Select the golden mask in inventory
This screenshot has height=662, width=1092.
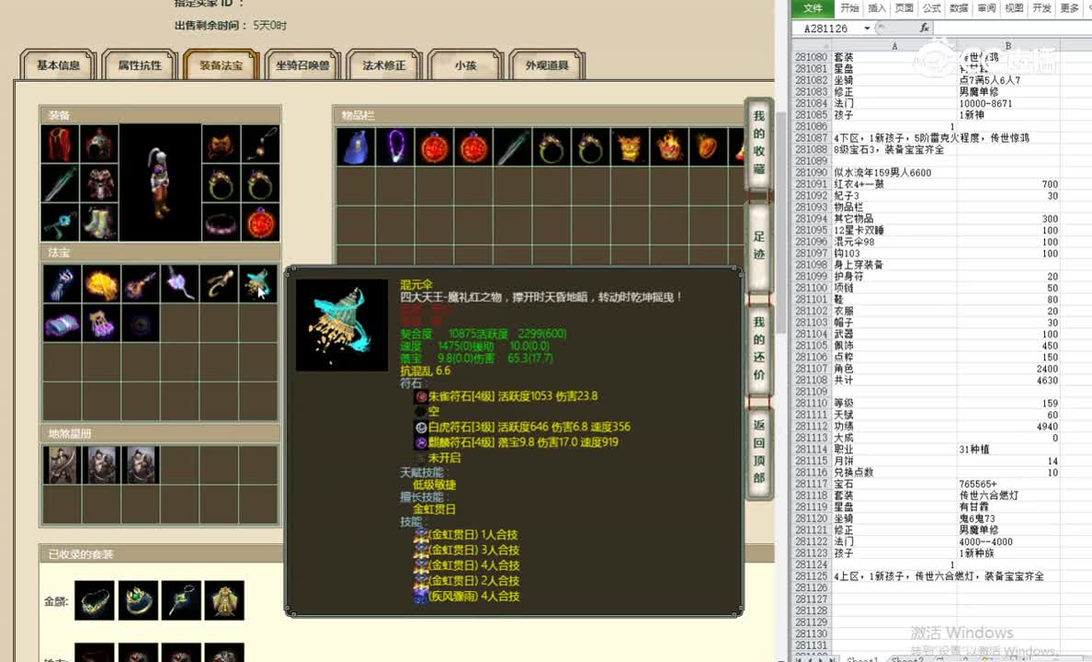(630, 147)
